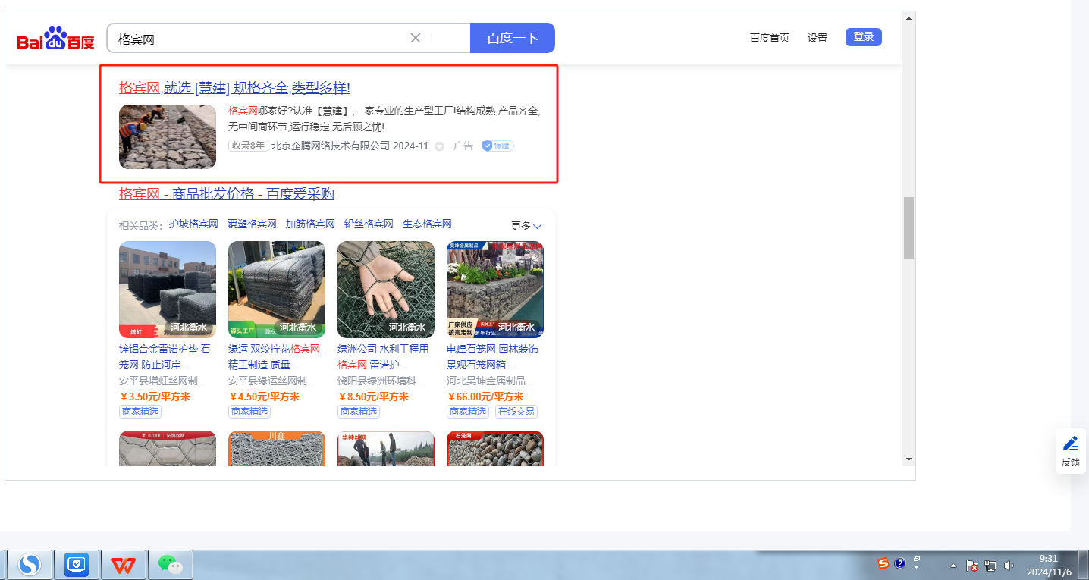The height and width of the screenshot is (580, 1089).
Task: Select 覆塑格宾网 category
Action: (x=252, y=224)
